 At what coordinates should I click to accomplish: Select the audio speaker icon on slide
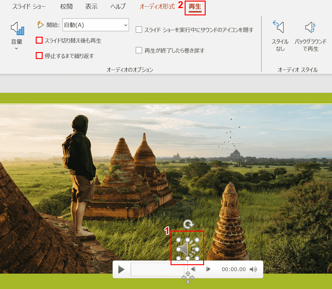point(188,249)
